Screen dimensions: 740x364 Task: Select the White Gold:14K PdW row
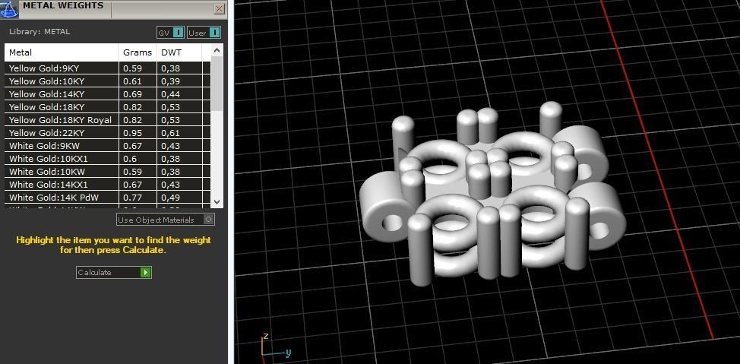(108, 198)
